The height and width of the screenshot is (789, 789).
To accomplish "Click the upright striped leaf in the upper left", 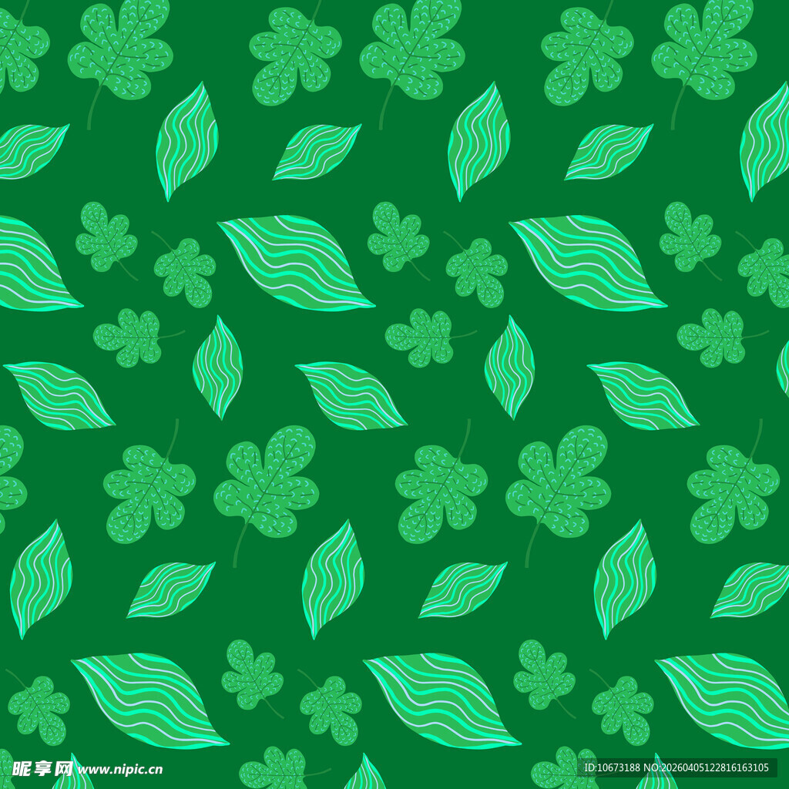I will click(186, 140).
